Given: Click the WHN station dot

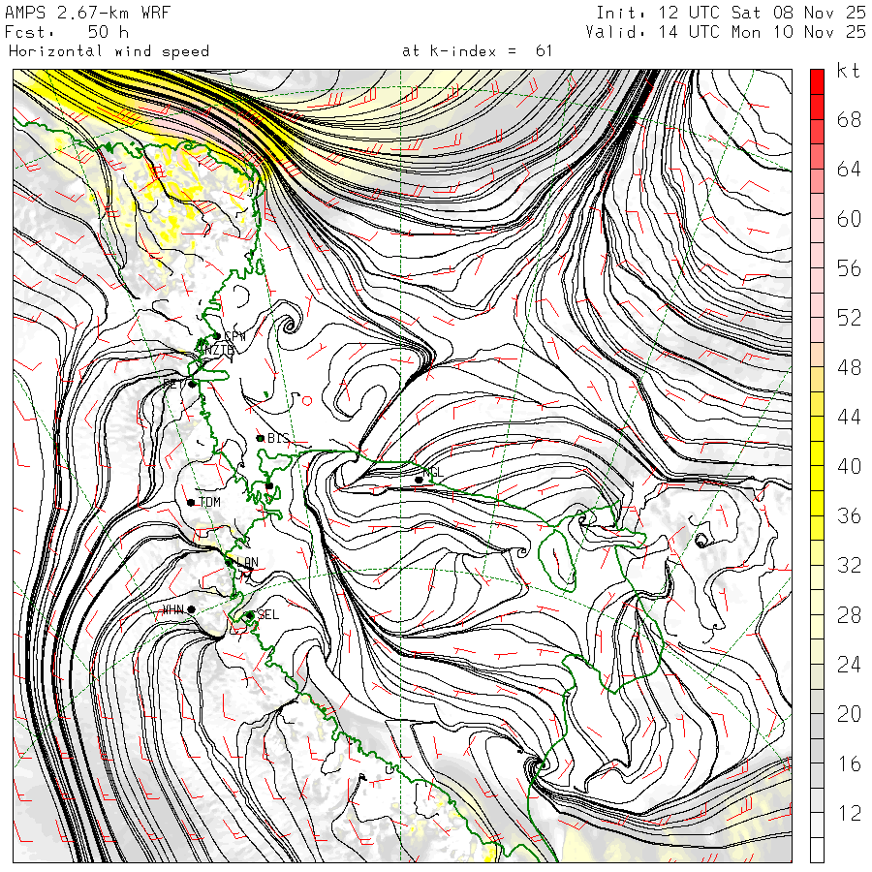Looking at the screenshot, I should point(191,609).
